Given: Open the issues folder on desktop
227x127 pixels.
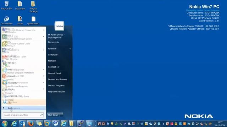Looking at the screenshot, I should tap(20, 20).
